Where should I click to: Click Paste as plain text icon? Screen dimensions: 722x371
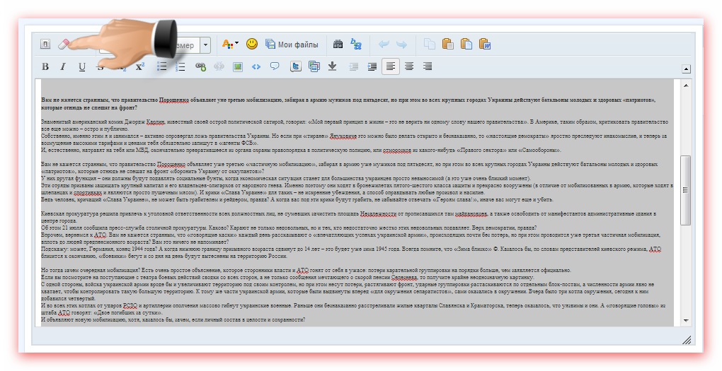(x=466, y=44)
